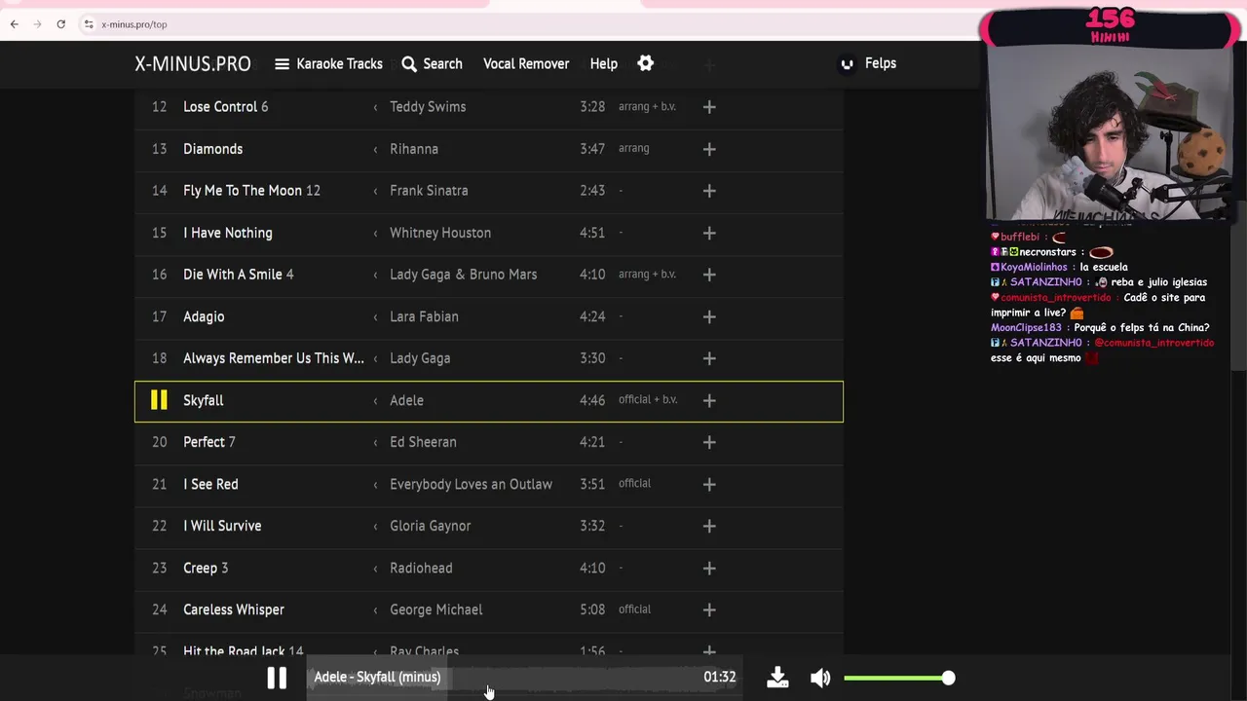Click the 4:46 duration on Skyfall row
Screen dimensions: 1247x701
point(592,400)
